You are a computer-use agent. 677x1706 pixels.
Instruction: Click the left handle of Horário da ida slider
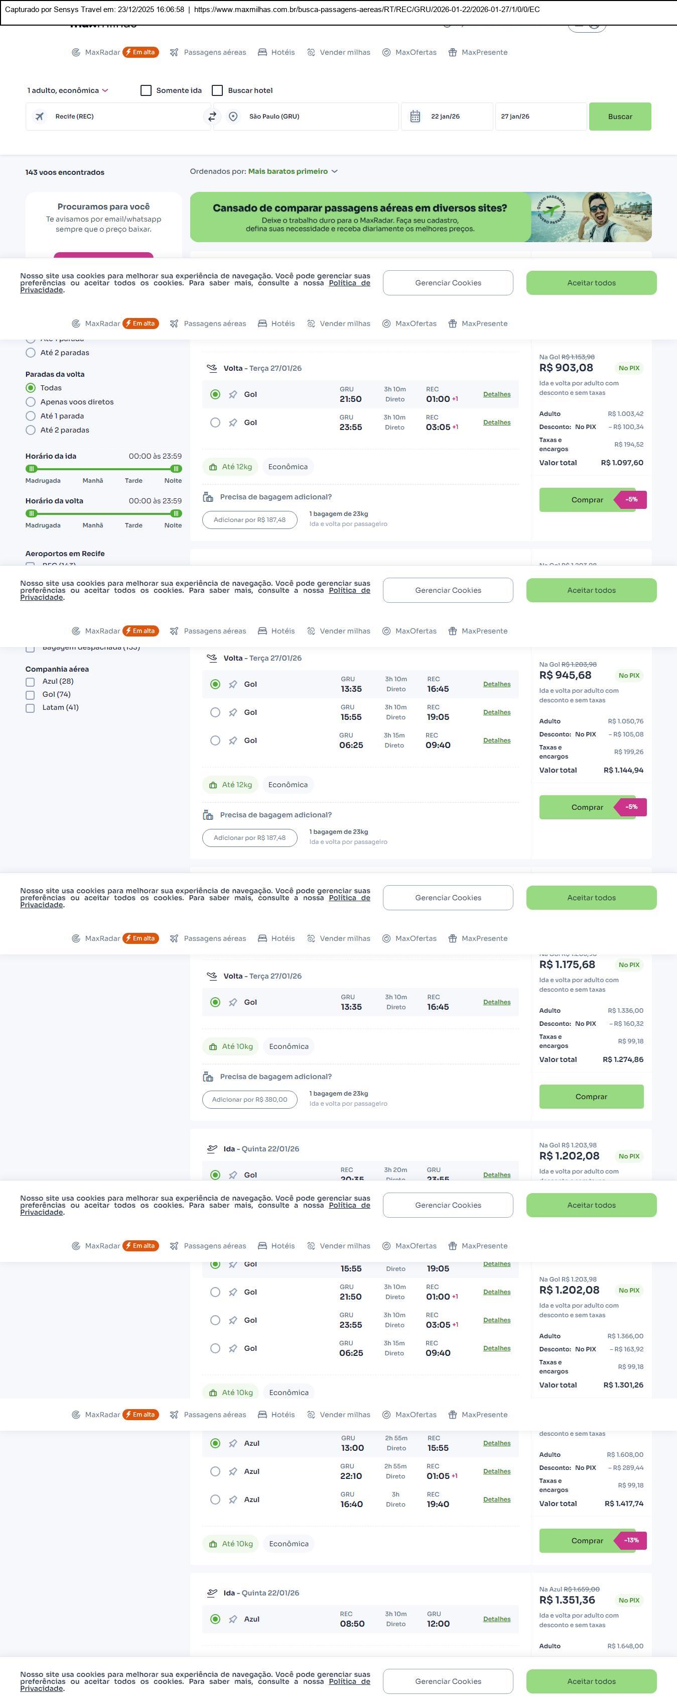click(31, 469)
